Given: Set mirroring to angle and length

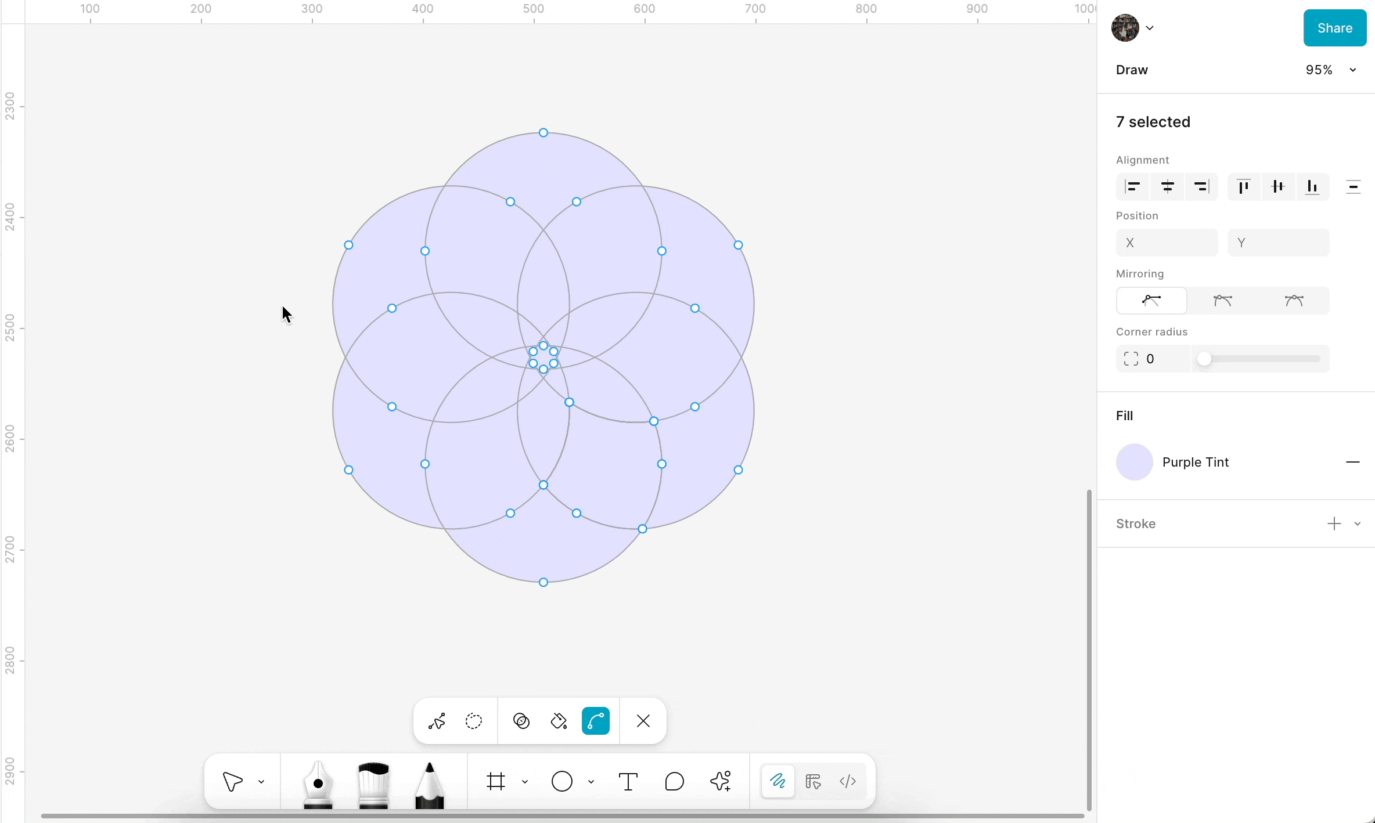Looking at the screenshot, I should [x=1294, y=301].
